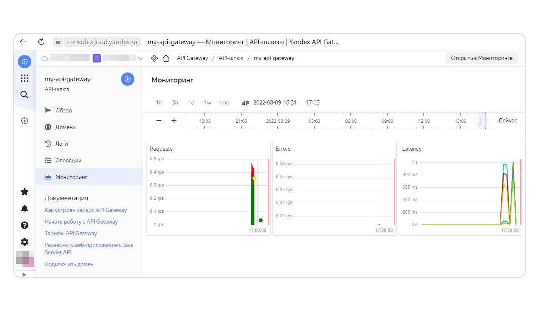Open the link Подключить домен
Image resolution: width=539 pixels, height=311 pixels.
pyautogui.click(x=69, y=264)
